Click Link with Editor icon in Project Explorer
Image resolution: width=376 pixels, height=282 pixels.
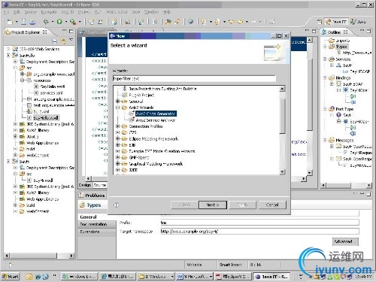point(63,41)
